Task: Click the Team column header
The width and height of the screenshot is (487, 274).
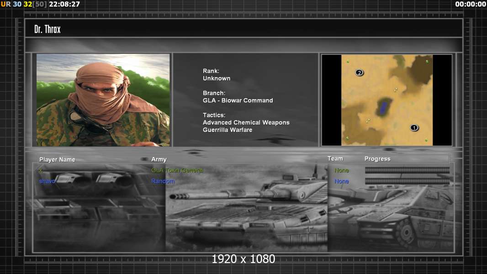Action: (x=335, y=158)
